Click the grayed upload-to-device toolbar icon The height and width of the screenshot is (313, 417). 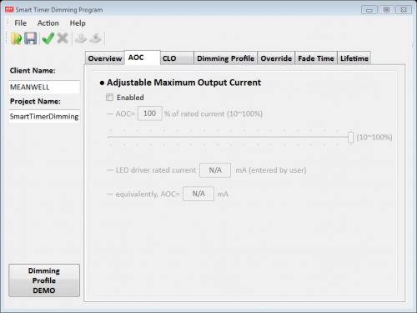(x=81, y=38)
